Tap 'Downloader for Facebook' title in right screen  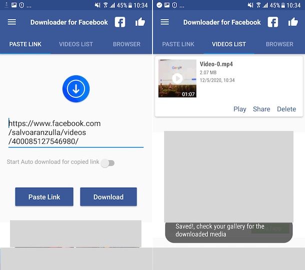(222, 22)
